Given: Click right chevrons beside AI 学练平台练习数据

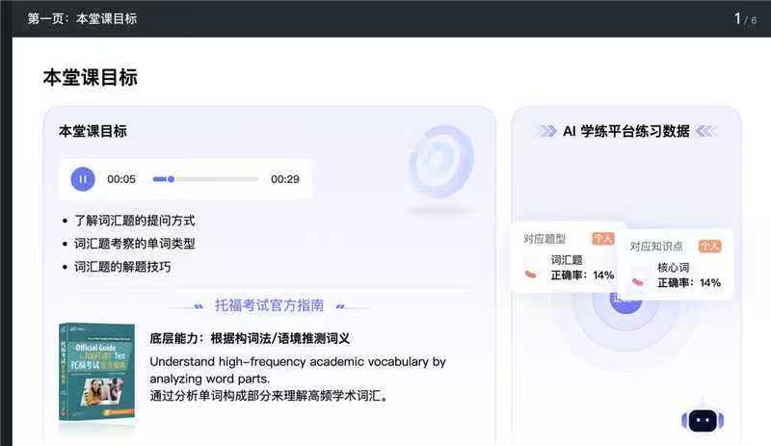Looking at the screenshot, I should click(706, 131).
